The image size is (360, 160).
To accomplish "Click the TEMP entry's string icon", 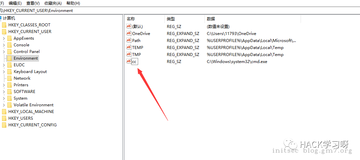I will [129, 47].
